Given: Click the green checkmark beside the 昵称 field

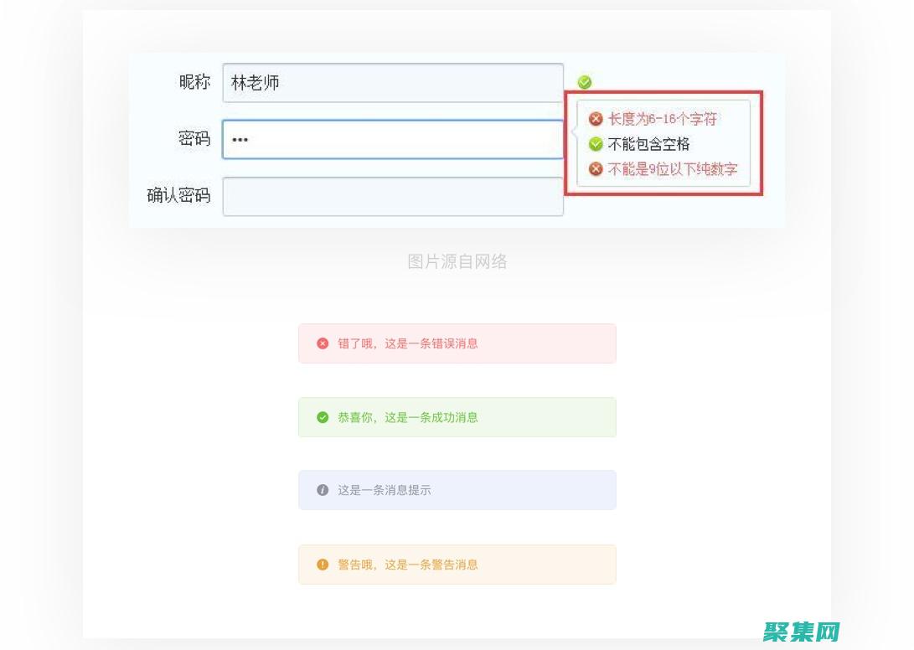Looking at the screenshot, I should point(585,82).
